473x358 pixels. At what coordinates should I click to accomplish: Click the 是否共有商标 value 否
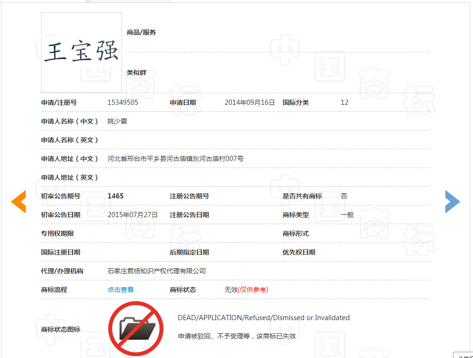click(344, 196)
